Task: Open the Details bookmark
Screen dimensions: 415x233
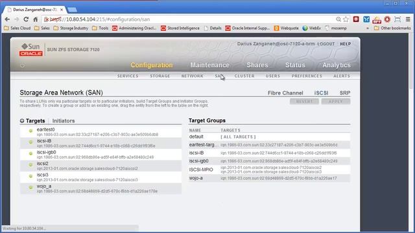Action: [x=213, y=28]
